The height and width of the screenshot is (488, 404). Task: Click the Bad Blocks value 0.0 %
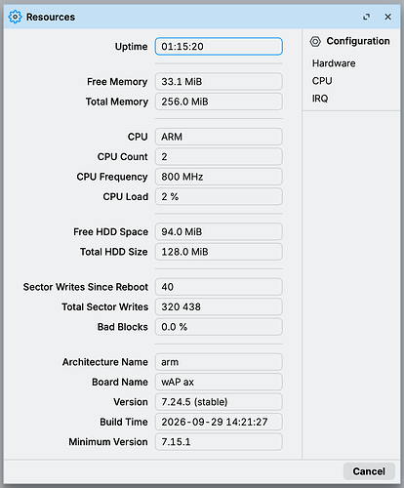[x=219, y=327]
